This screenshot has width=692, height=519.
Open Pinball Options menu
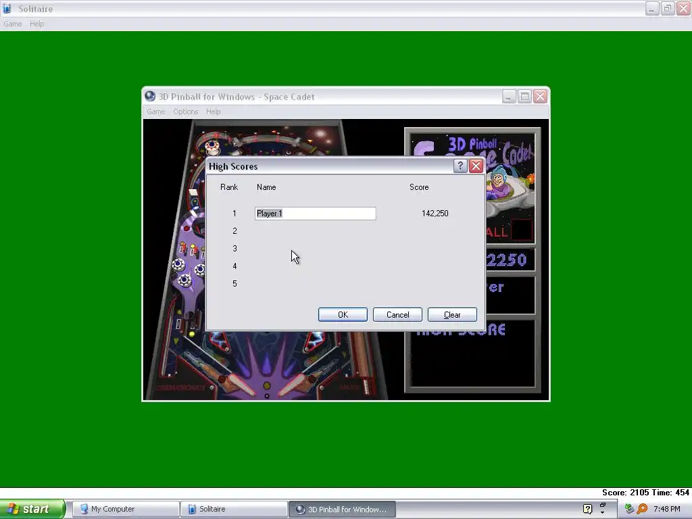(185, 112)
